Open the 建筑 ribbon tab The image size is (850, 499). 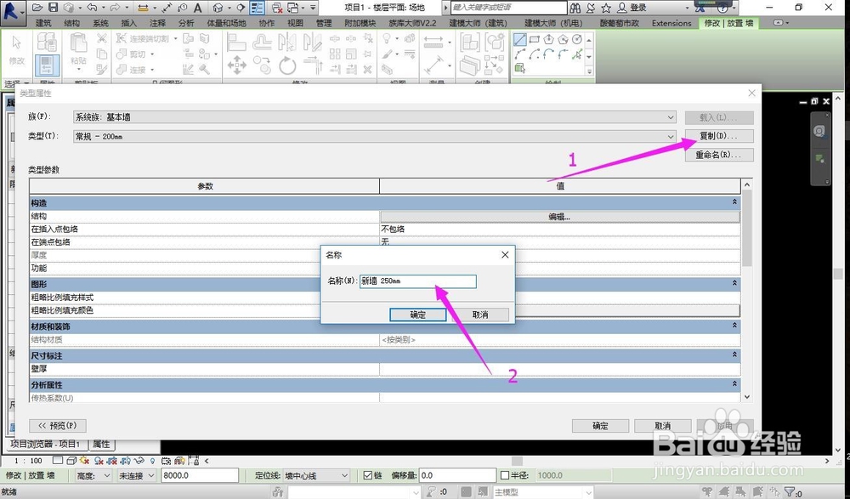43,23
